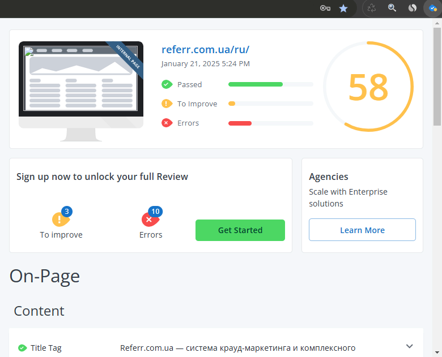Click the Title Tag label

[x=46, y=348]
